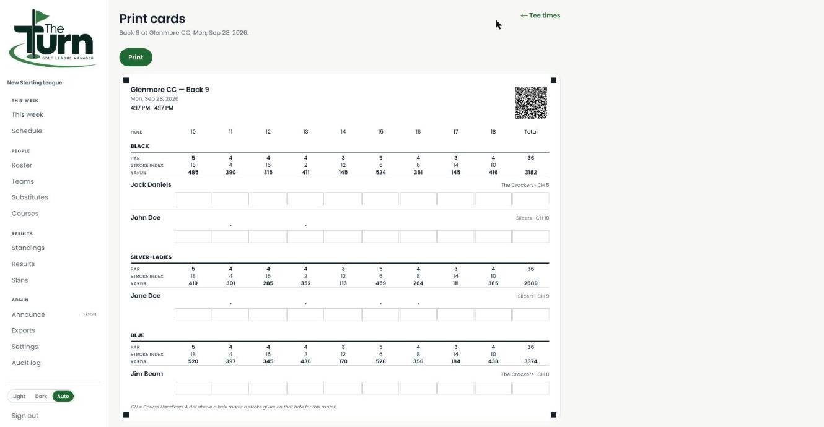824x427 pixels.
Task: Switch theme to Light
Action: (19, 396)
